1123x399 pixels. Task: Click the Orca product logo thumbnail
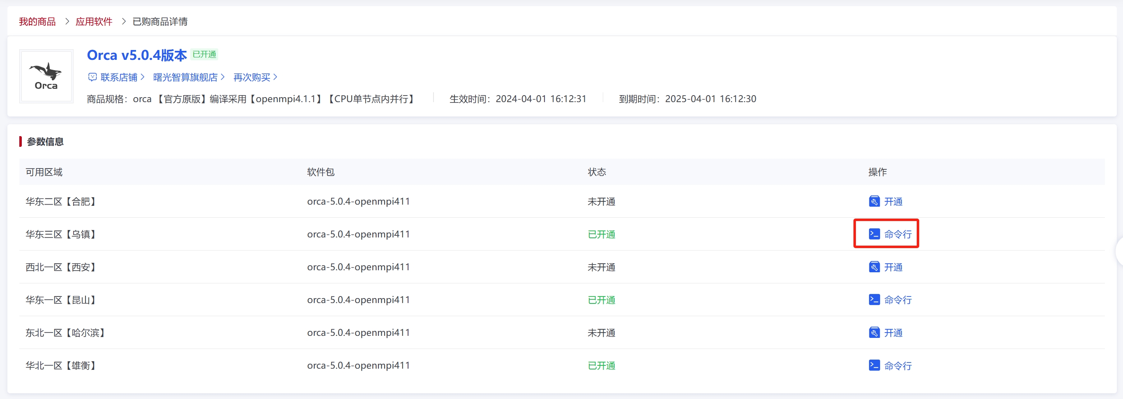coord(46,76)
